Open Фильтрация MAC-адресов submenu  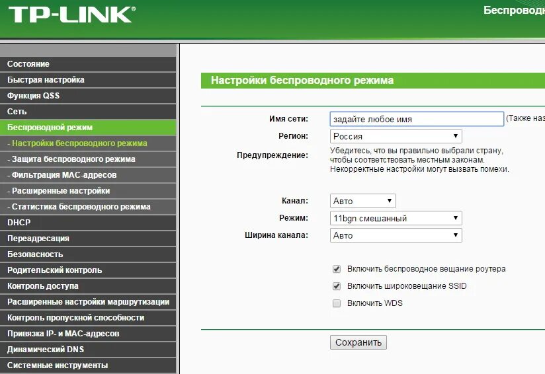[88, 175]
